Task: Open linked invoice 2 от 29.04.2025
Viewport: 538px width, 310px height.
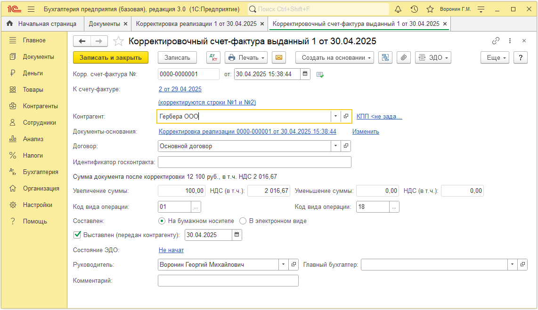Action: coord(180,89)
